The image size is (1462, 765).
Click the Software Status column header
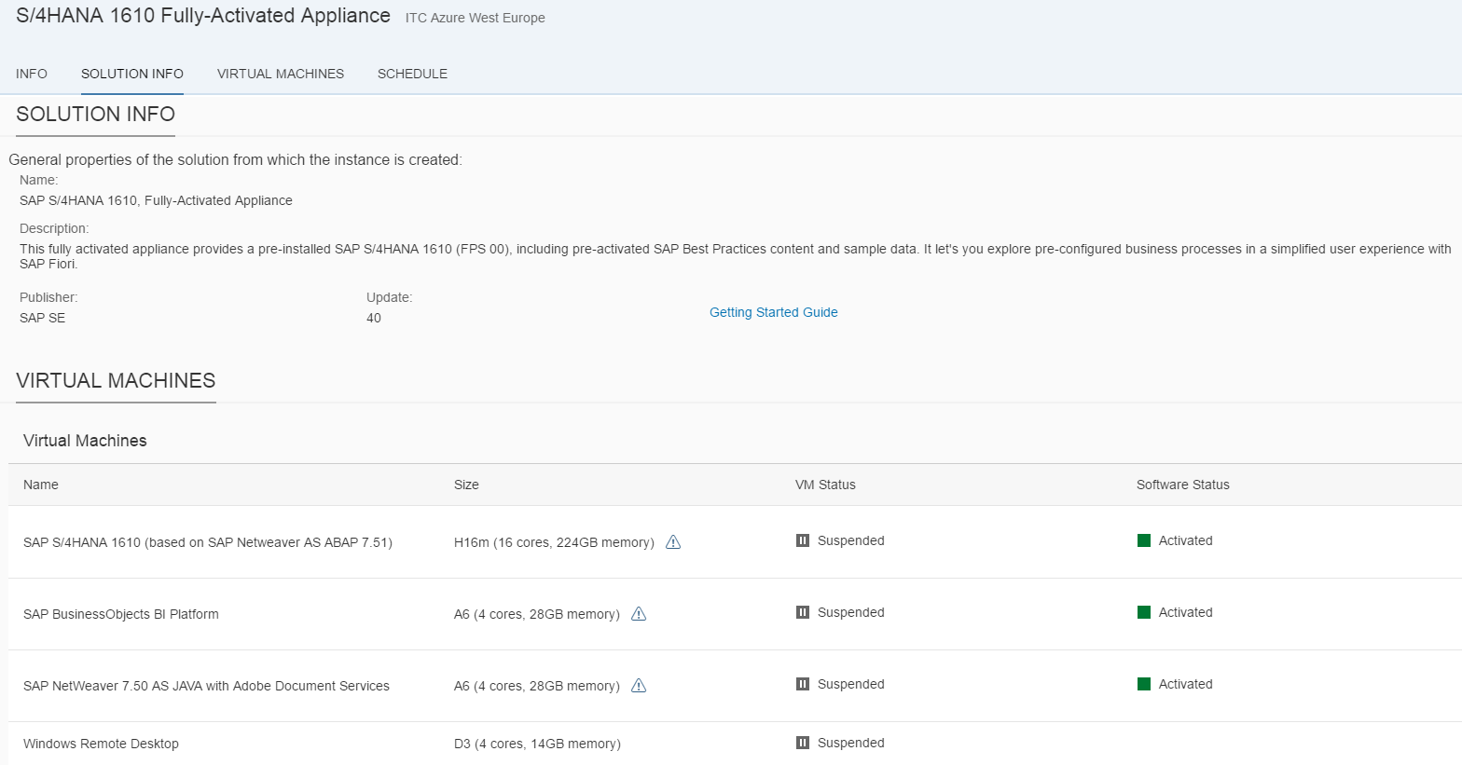coord(1183,485)
